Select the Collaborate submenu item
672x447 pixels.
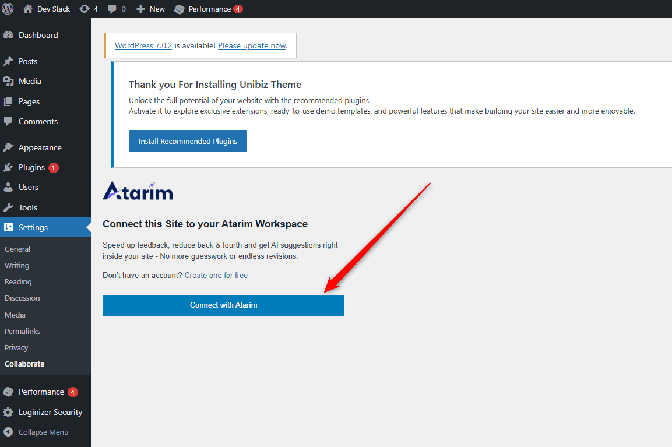point(24,364)
